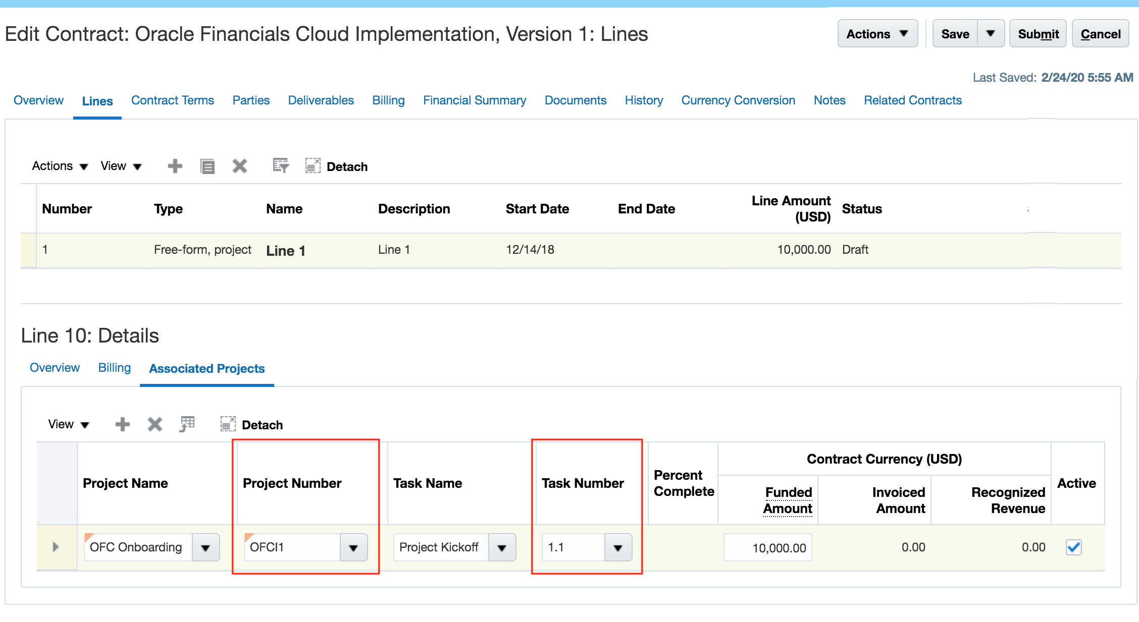Open the Billing sub-tab under Line Details

[x=114, y=368]
